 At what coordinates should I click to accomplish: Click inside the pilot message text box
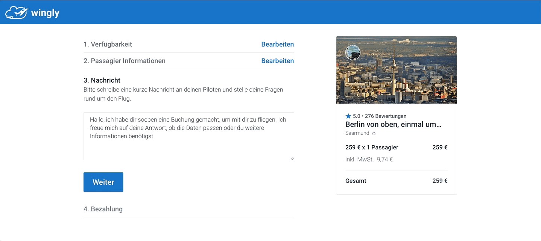(188, 136)
